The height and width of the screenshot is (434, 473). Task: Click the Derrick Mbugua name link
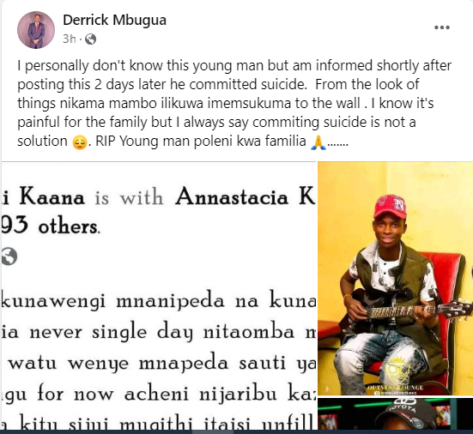[x=114, y=21]
